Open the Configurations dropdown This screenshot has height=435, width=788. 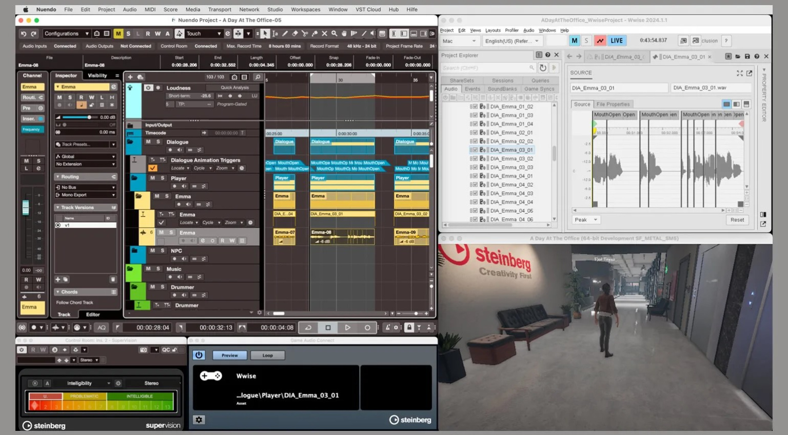[x=66, y=34]
